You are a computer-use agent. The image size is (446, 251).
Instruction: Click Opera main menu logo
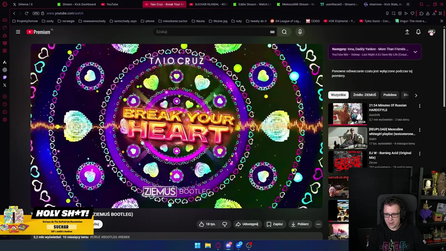[5, 4]
